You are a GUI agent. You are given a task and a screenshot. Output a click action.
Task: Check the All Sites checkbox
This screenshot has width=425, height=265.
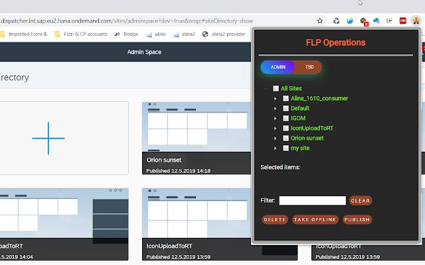[276, 88]
